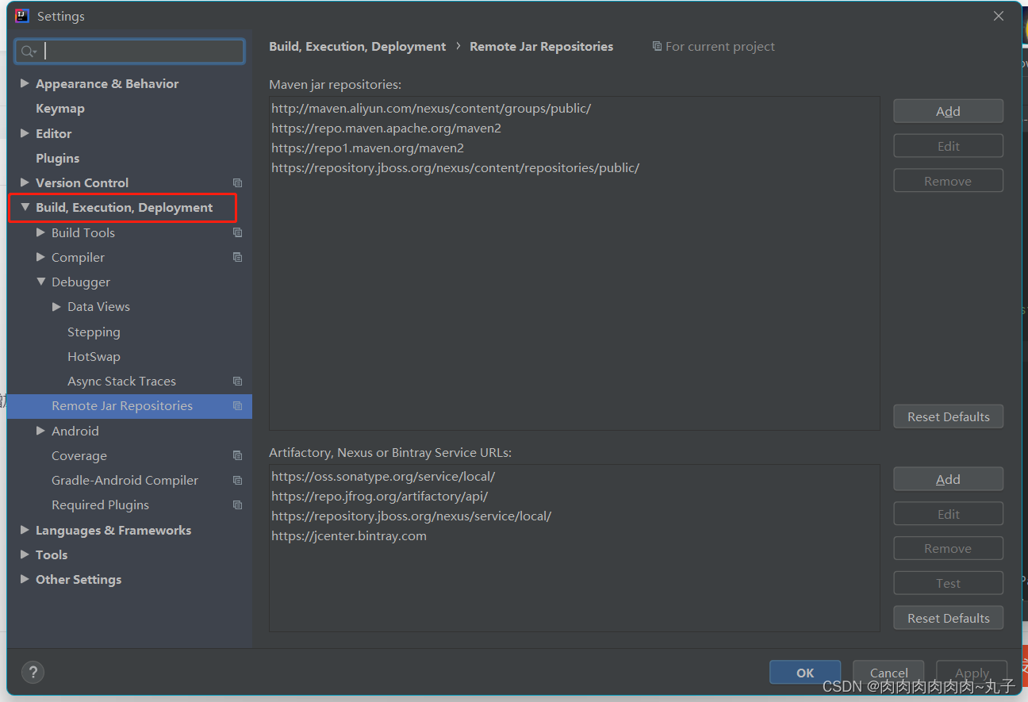The height and width of the screenshot is (702, 1028).
Task: Click the project-level icon next to Required Plugins
Action: pos(237,505)
